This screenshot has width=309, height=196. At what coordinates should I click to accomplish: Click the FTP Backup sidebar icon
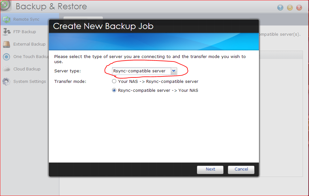click(6, 32)
